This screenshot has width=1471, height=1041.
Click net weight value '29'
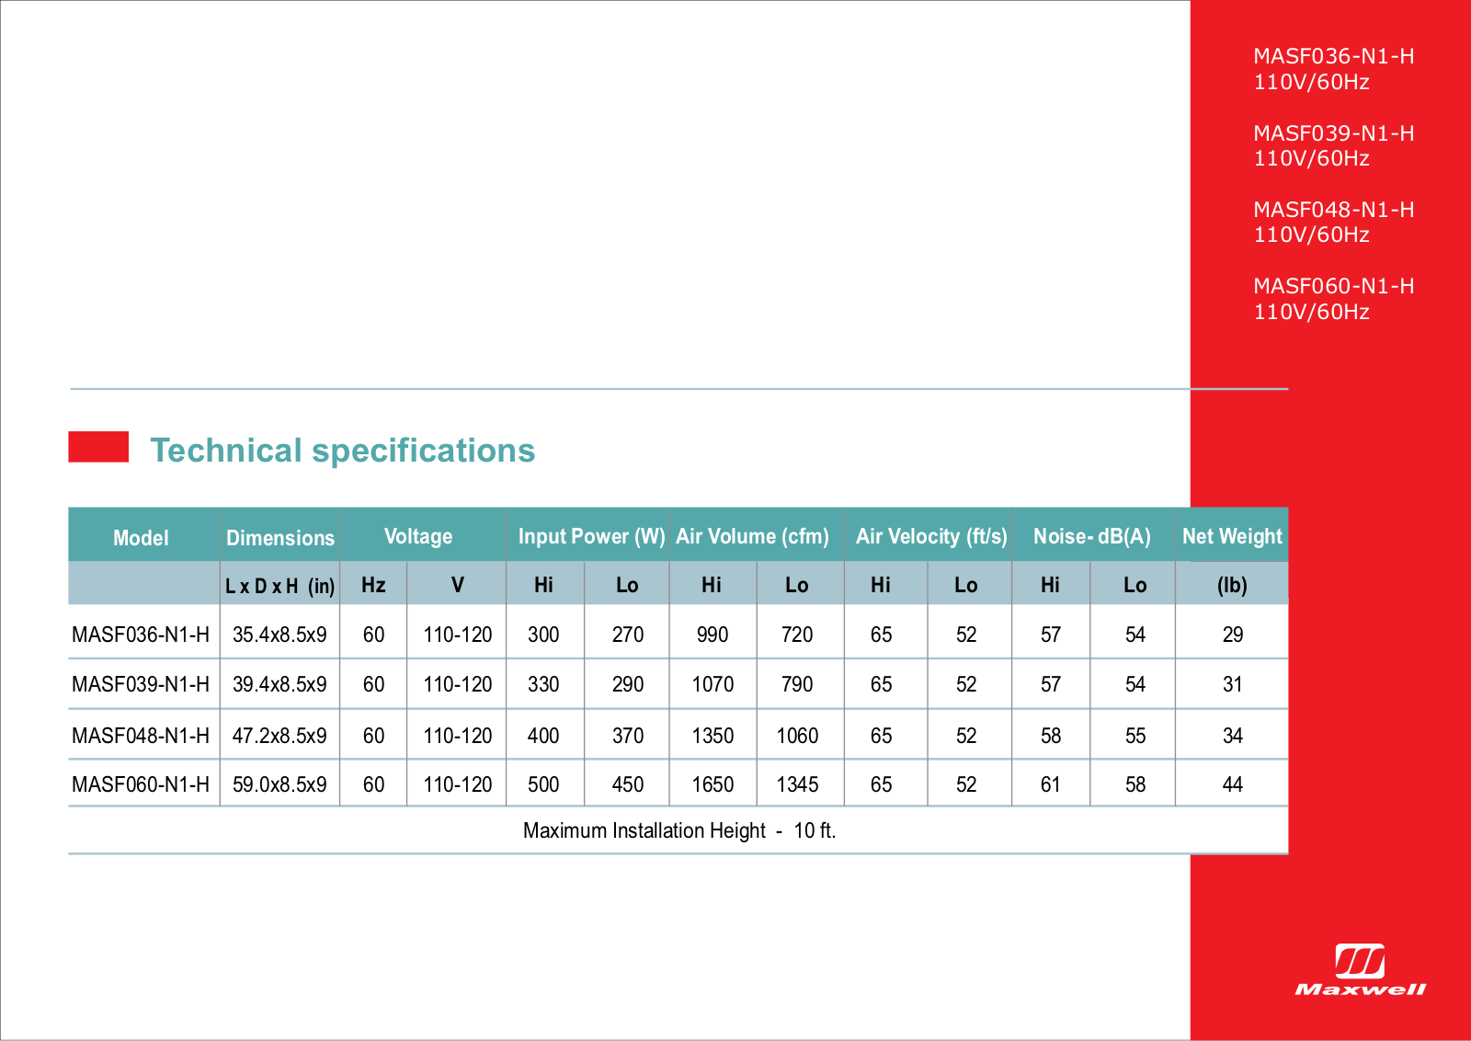1233,635
